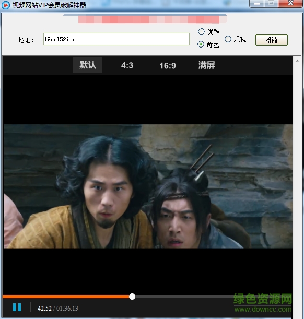Image resolution: width=304 pixels, height=319 pixels.
Task: Click the orange played portion of the timeline
Action: point(66,297)
